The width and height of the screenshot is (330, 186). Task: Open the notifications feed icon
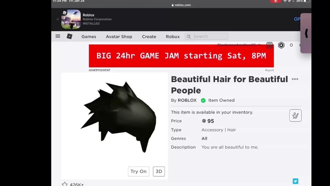pyautogui.click(x=269, y=45)
